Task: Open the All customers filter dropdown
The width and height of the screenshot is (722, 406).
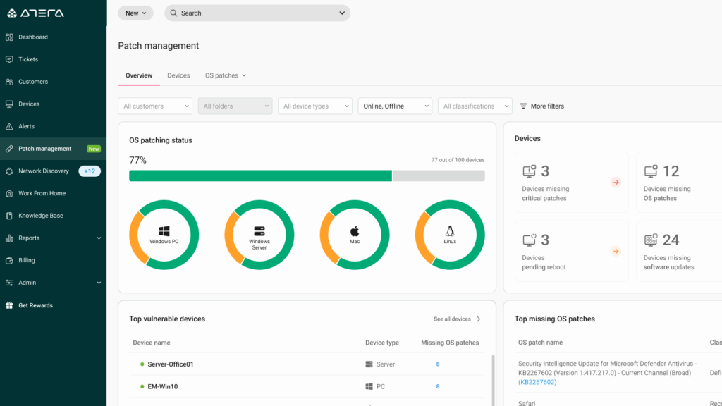Action: pyautogui.click(x=155, y=106)
